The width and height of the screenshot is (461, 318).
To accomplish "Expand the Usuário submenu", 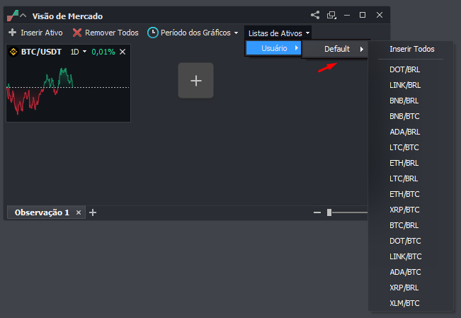I will pos(274,48).
